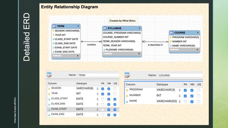
Task: Collapse the SYLLABUS table with header triangle
Action: (139, 28)
